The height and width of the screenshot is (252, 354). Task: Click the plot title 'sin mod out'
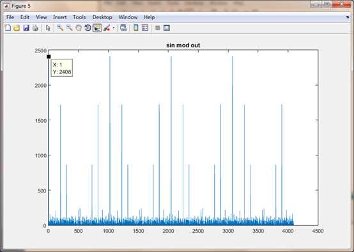pyautogui.click(x=183, y=45)
